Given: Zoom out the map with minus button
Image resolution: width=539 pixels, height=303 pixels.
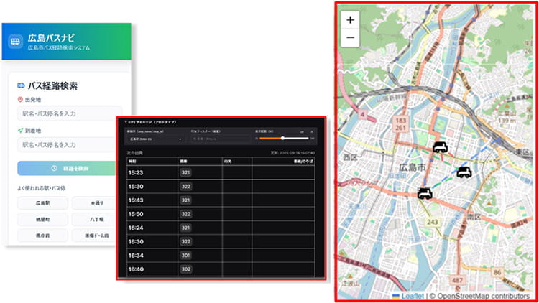Looking at the screenshot, I should 350,37.
